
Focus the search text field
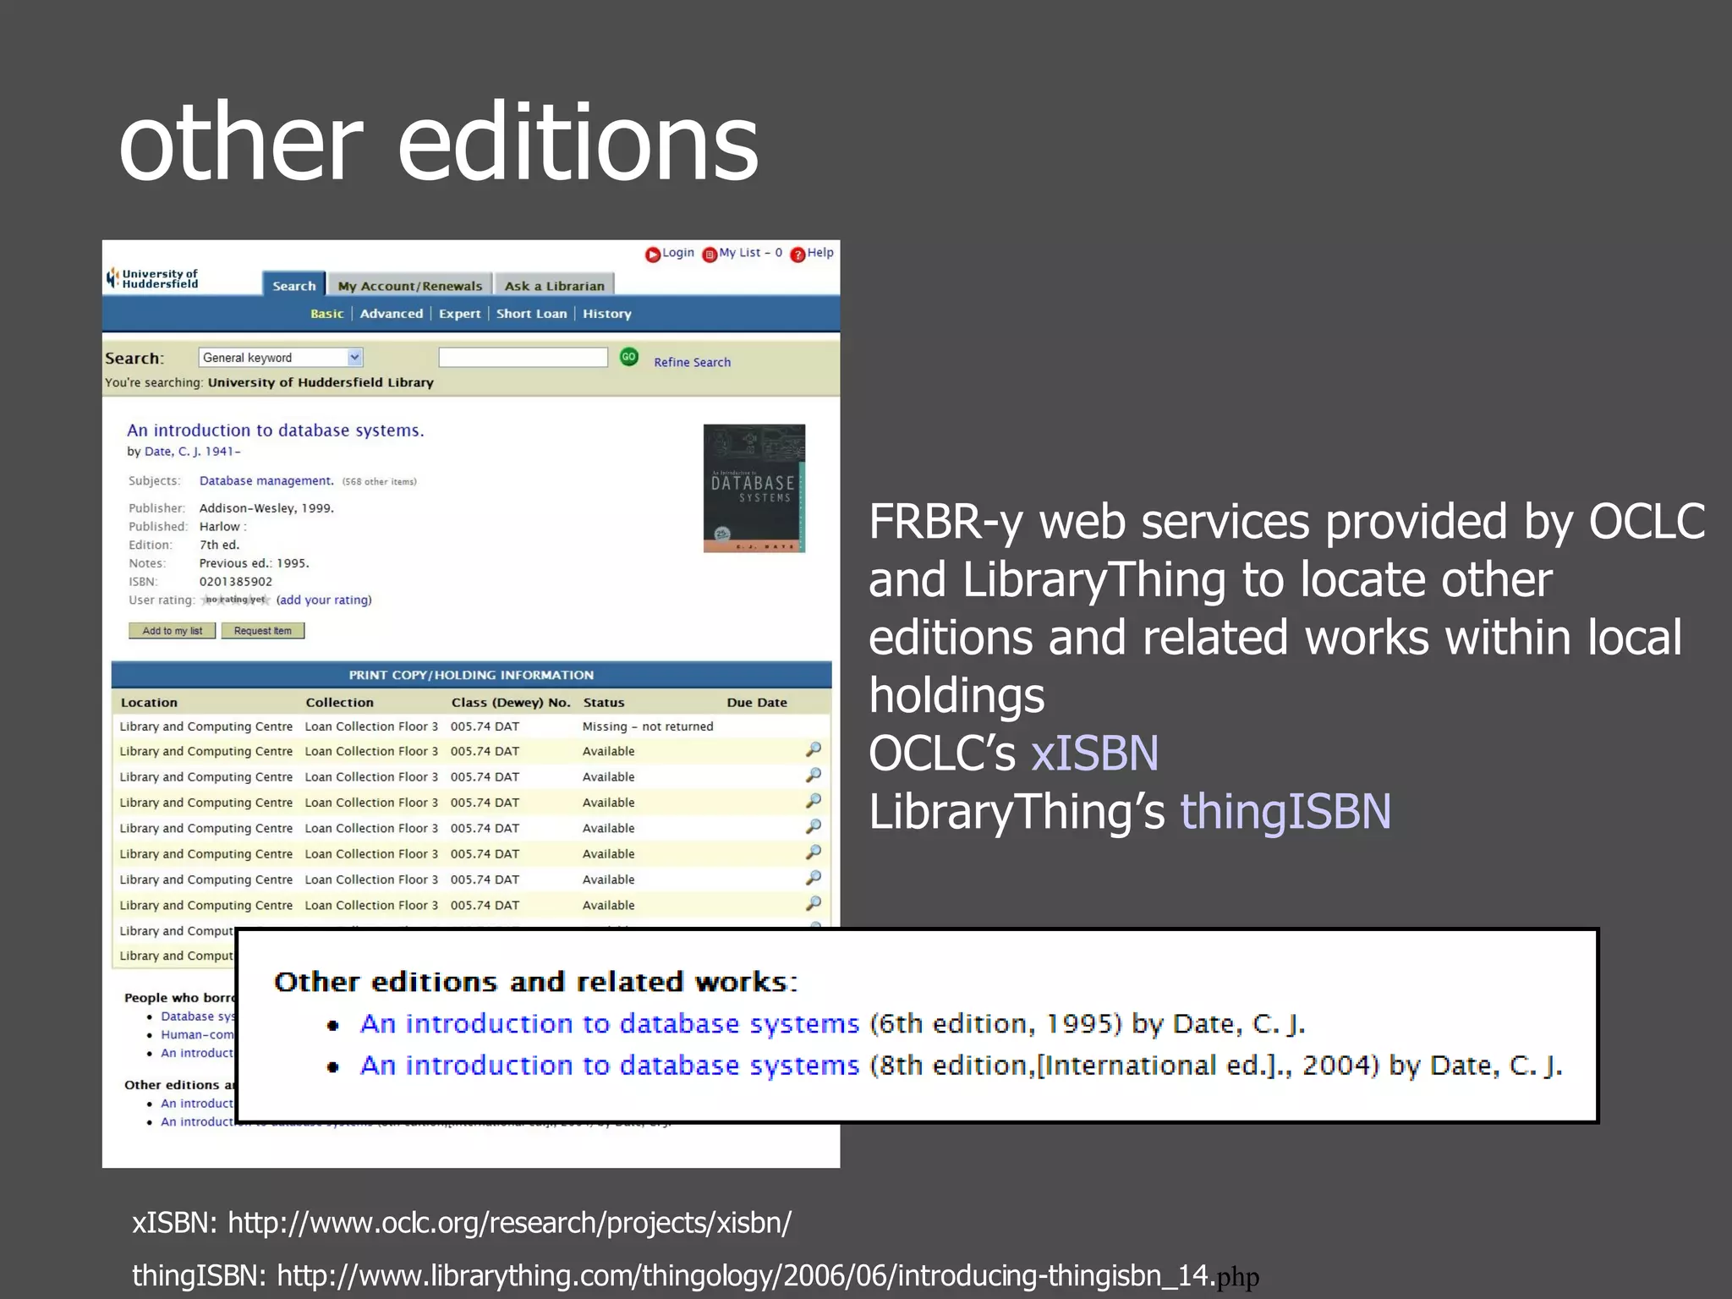point(523,358)
